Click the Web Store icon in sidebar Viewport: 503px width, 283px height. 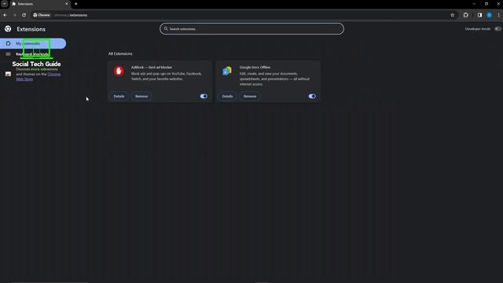point(8,74)
